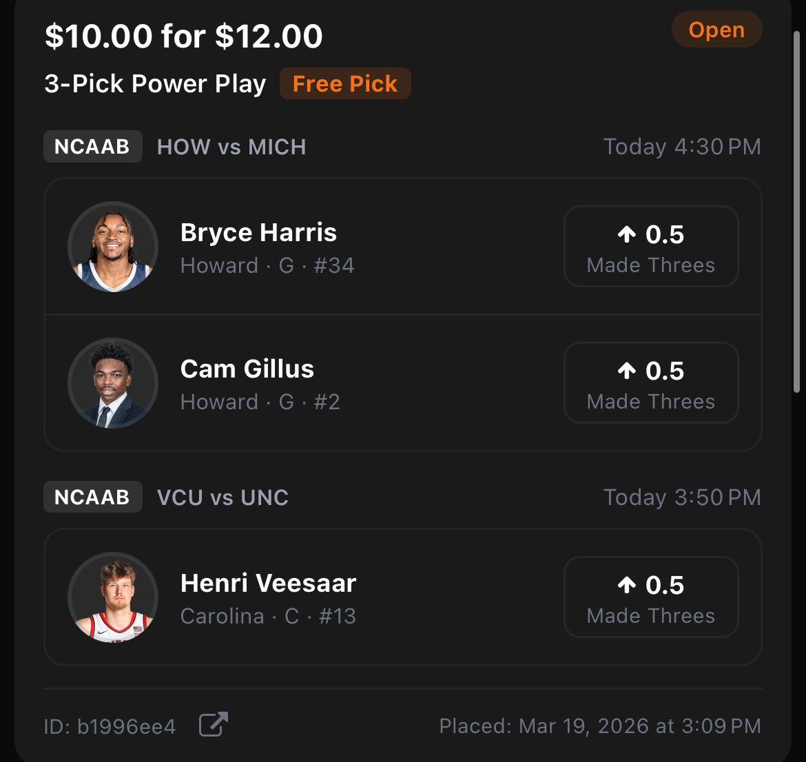Click the up arrow on Harris's pick
Viewport: 806px width, 762px height.
point(627,235)
